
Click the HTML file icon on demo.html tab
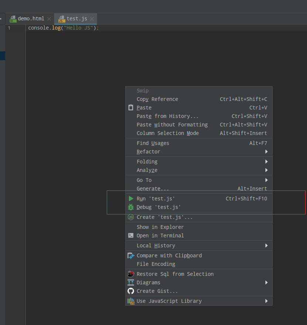(13, 19)
